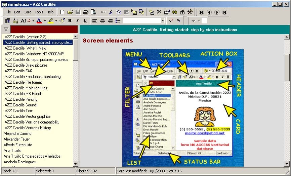The width and height of the screenshot is (291, 176).
Task: Select 'Alejandra Camino' in the card list
Action: pos(17,134)
